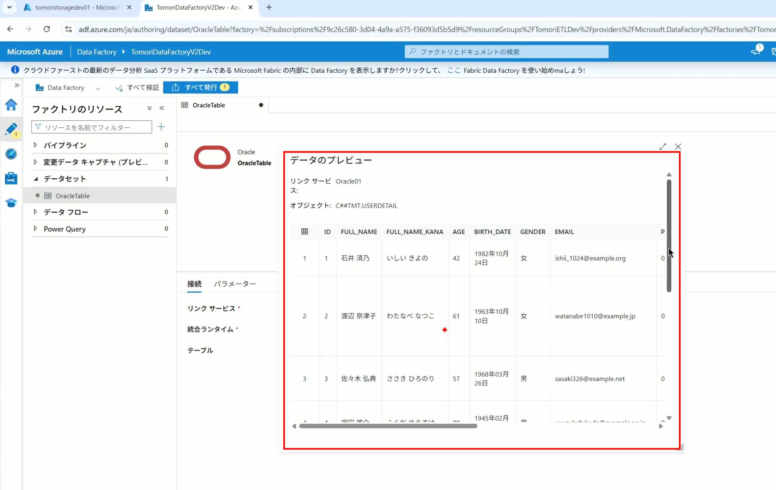Collapse the データセット tree node
This screenshot has width=776, height=490.
(36, 179)
